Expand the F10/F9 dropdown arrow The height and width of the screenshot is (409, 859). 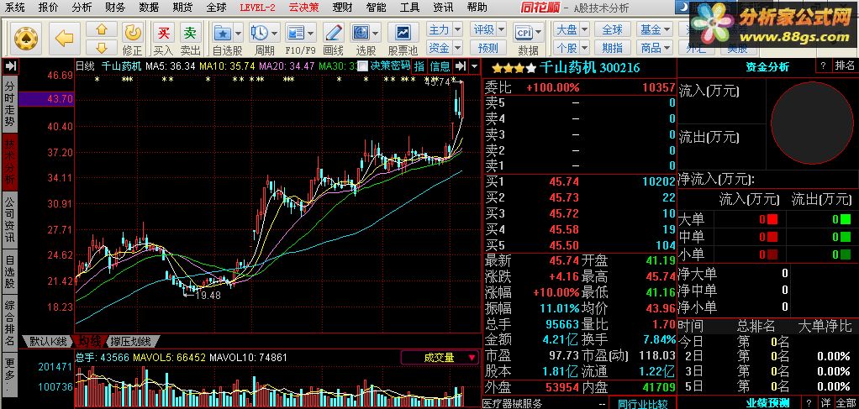311,33
